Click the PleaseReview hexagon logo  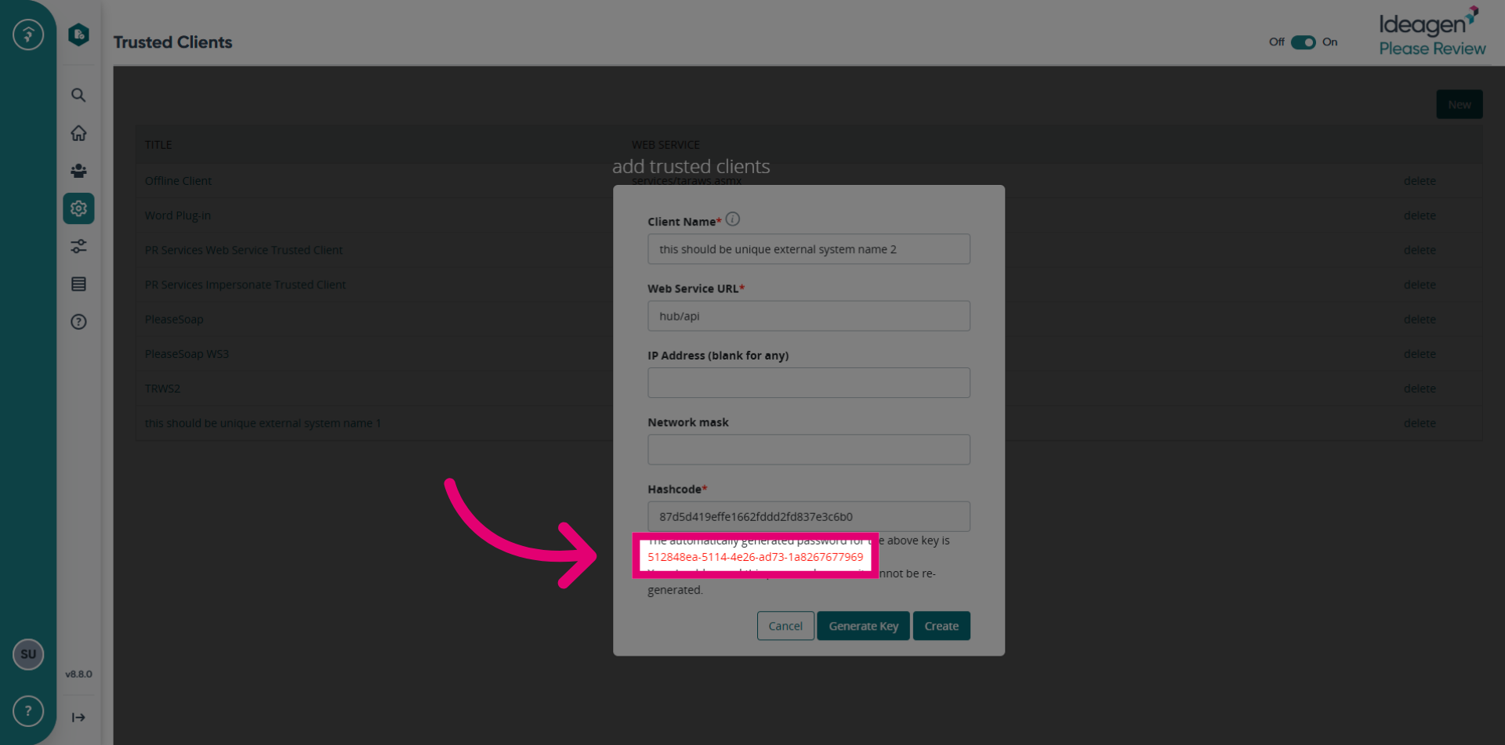78,34
